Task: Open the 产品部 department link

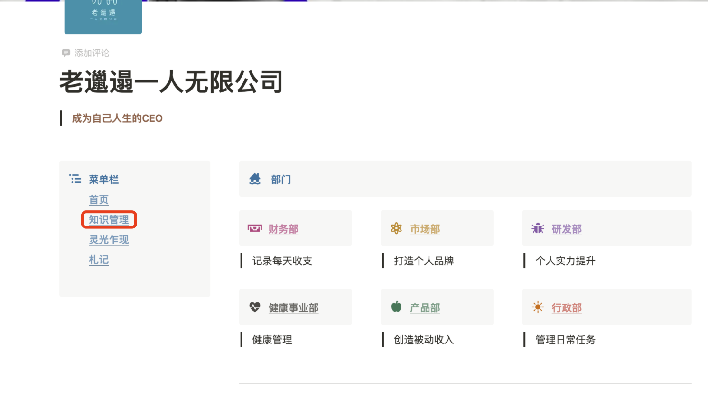Action: 425,307
